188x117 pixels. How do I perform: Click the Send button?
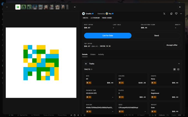click(x=156, y=36)
